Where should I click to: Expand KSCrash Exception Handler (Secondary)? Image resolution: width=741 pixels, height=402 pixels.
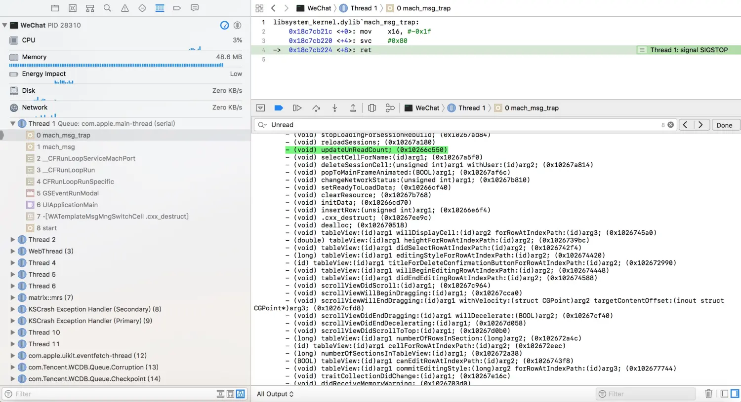[x=13, y=309]
